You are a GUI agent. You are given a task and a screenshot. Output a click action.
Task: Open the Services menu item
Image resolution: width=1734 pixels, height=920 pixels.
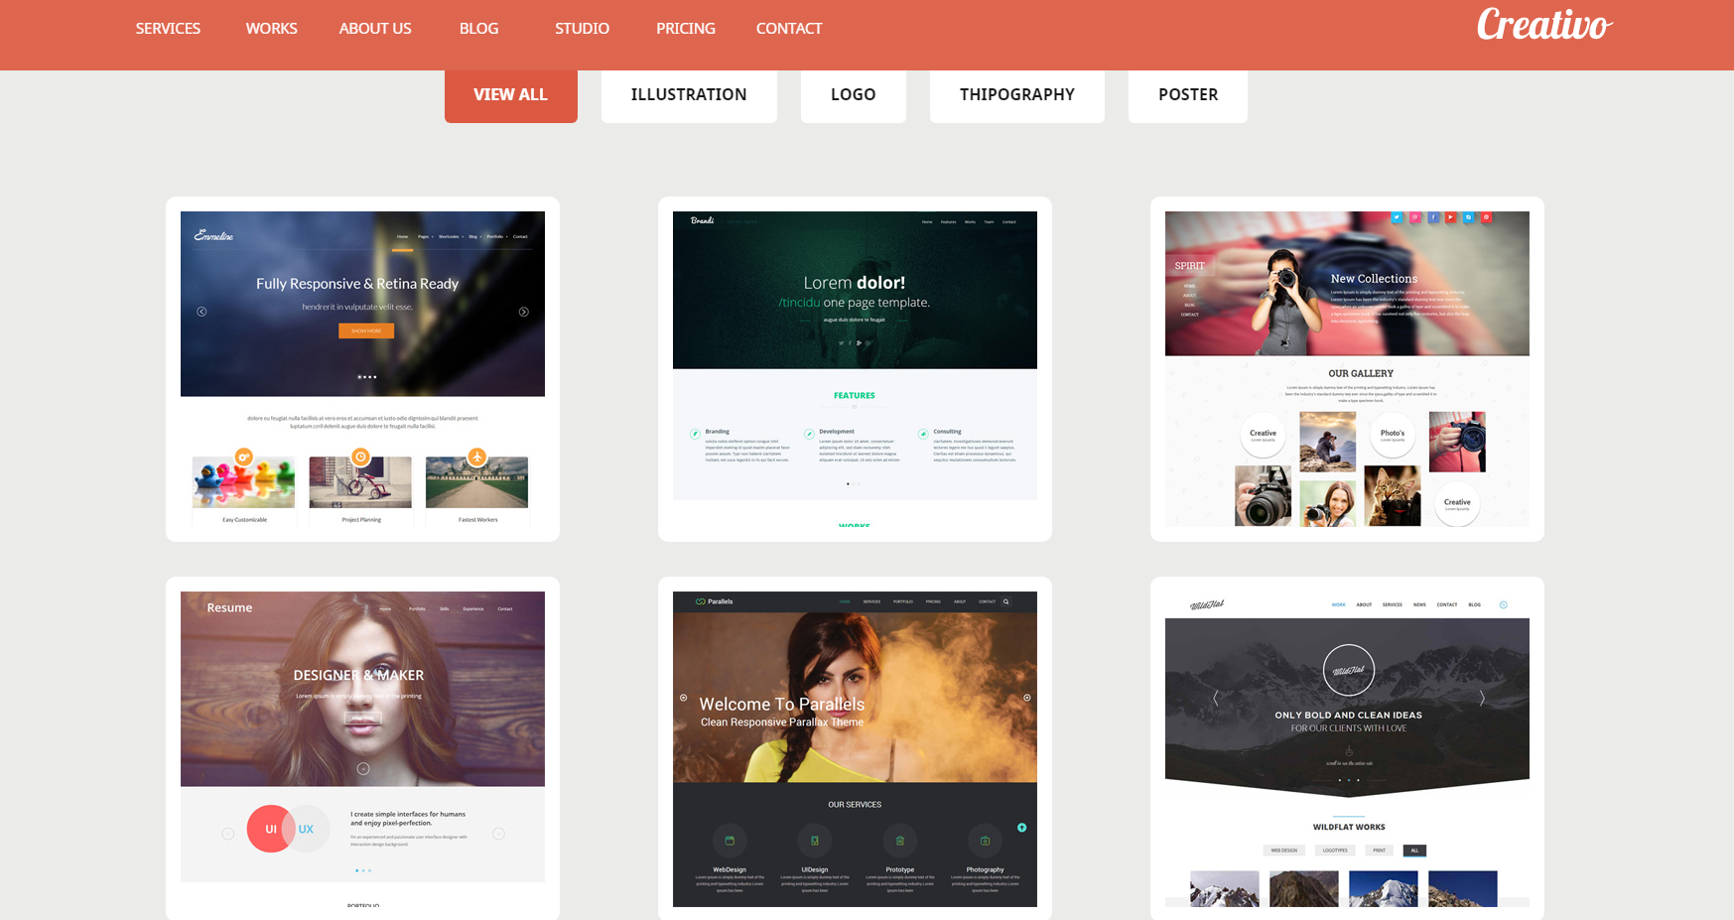point(168,29)
